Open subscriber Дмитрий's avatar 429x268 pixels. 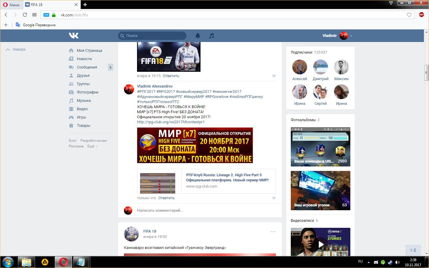pyautogui.click(x=321, y=67)
